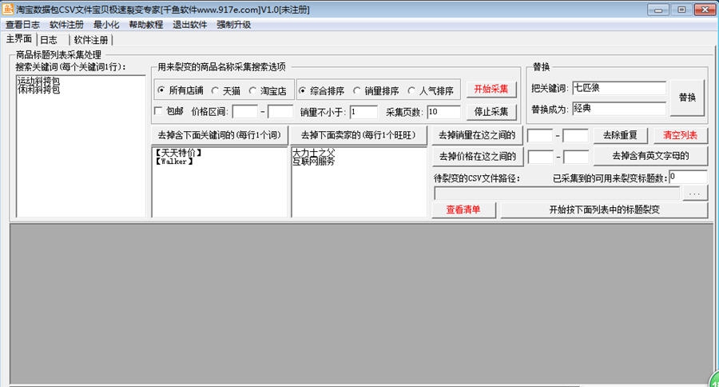719x387 pixels.
Task: Click the red 开始采集 button
Action: [491, 89]
